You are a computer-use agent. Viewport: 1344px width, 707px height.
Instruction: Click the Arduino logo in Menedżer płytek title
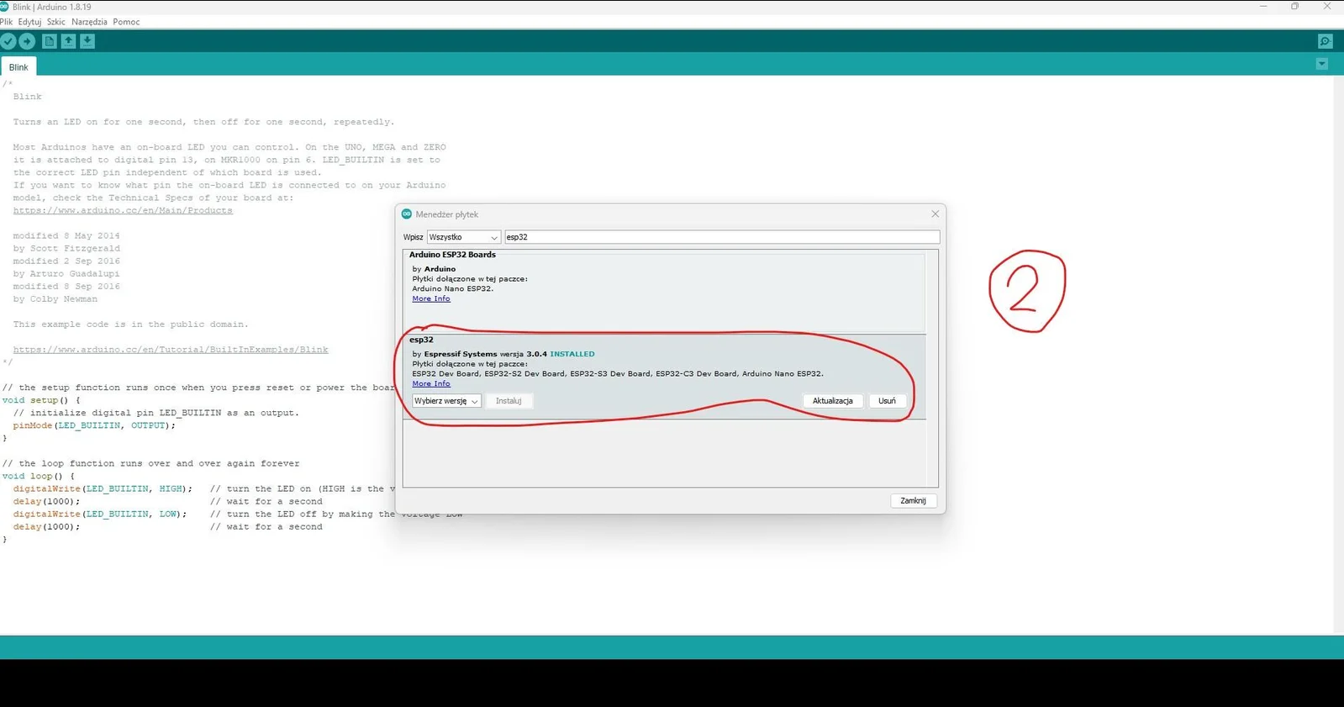[407, 214]
